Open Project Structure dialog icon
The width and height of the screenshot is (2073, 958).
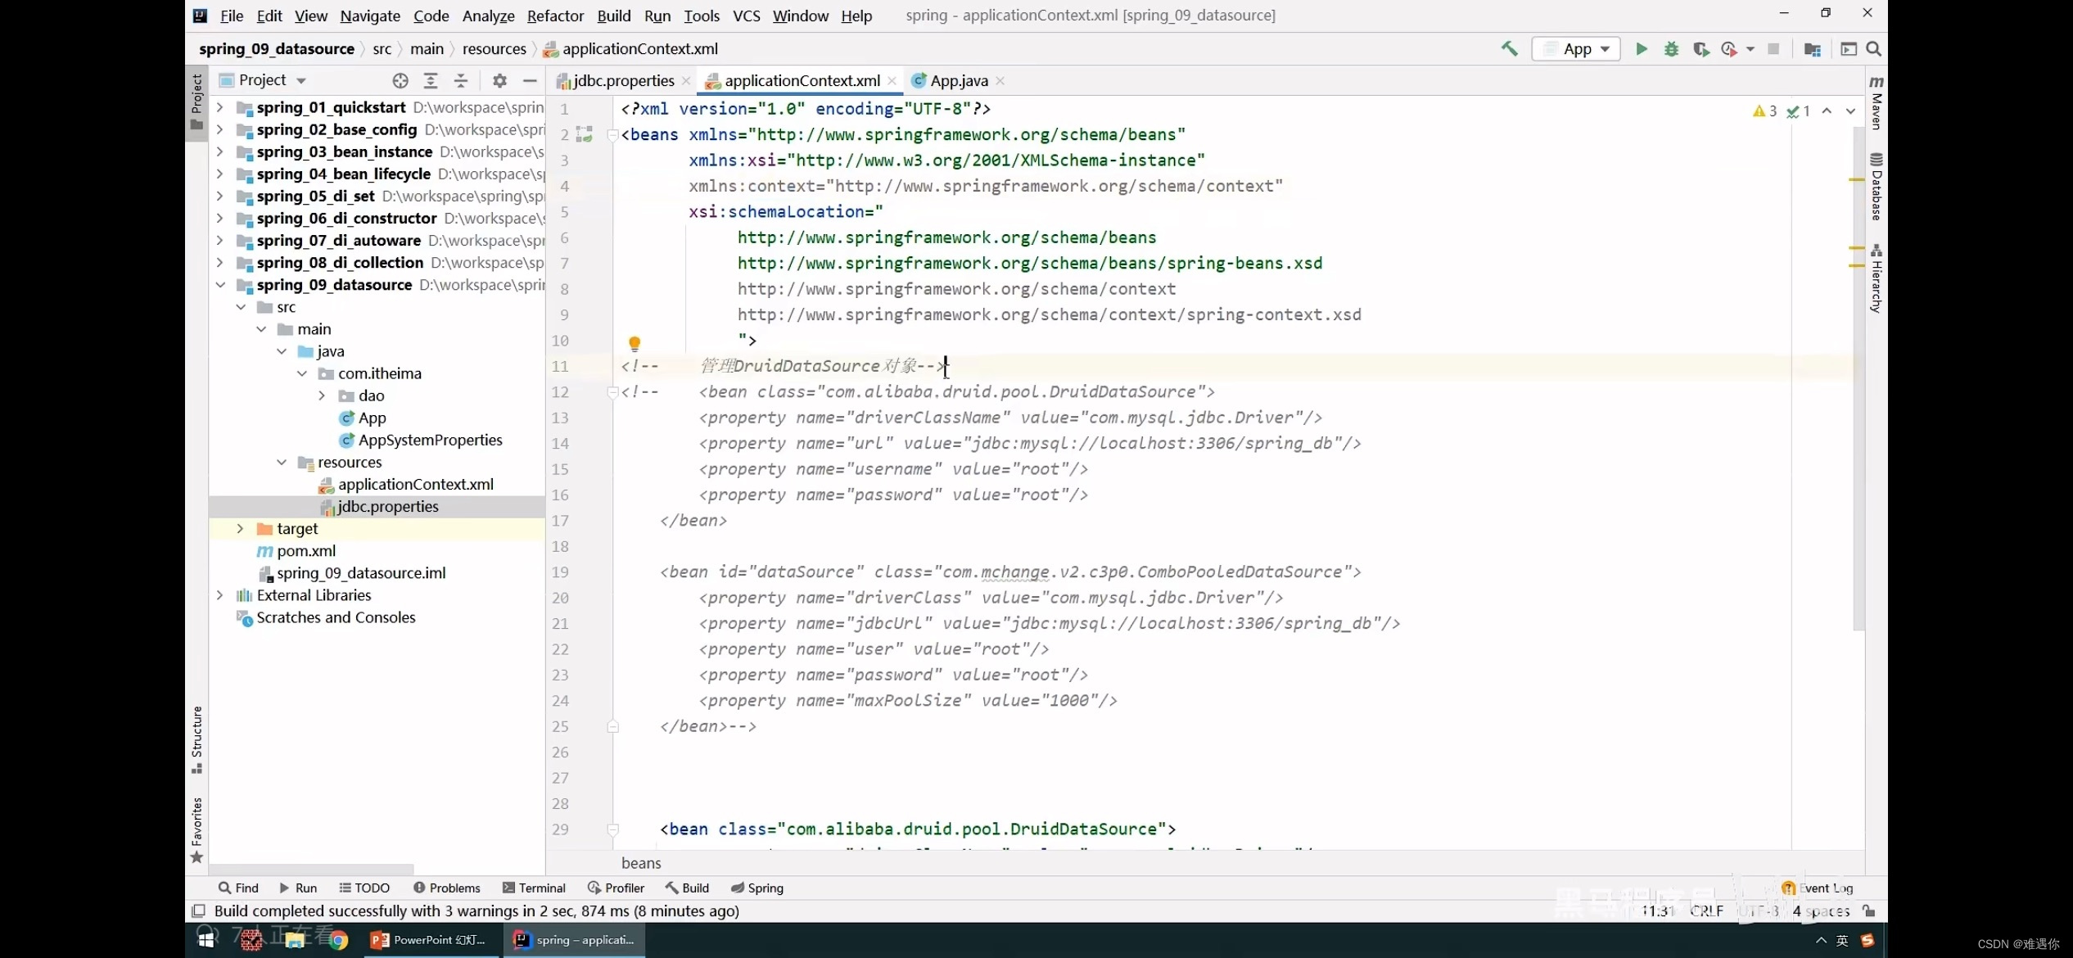coord(1812,49)
